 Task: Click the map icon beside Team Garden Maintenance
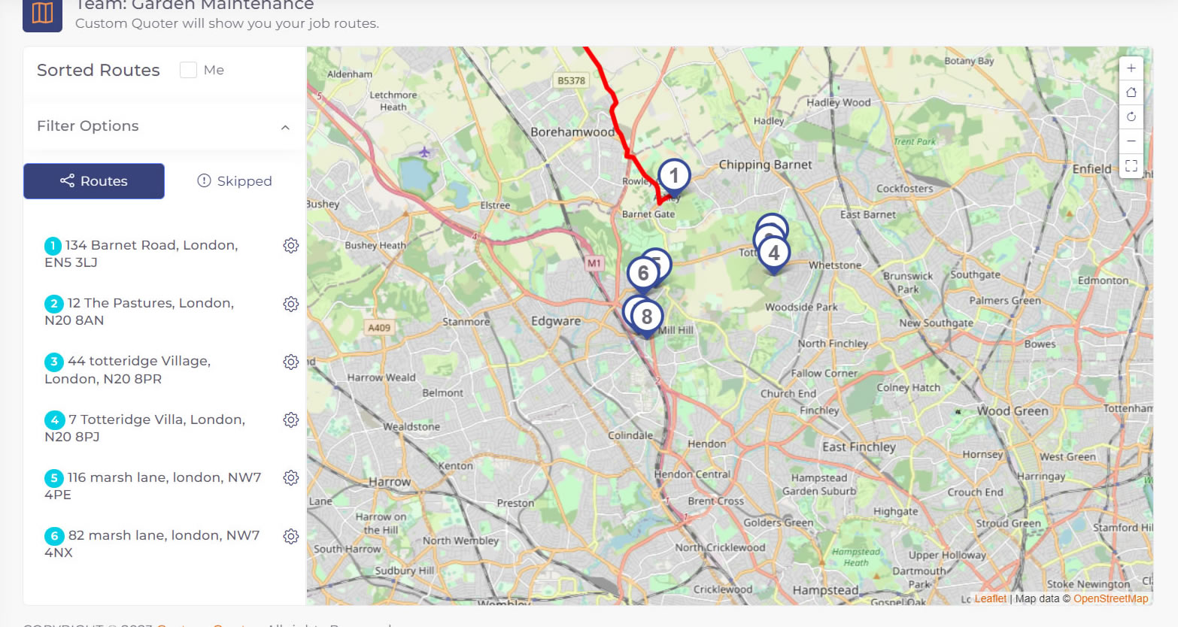click(x=42, y=14)
